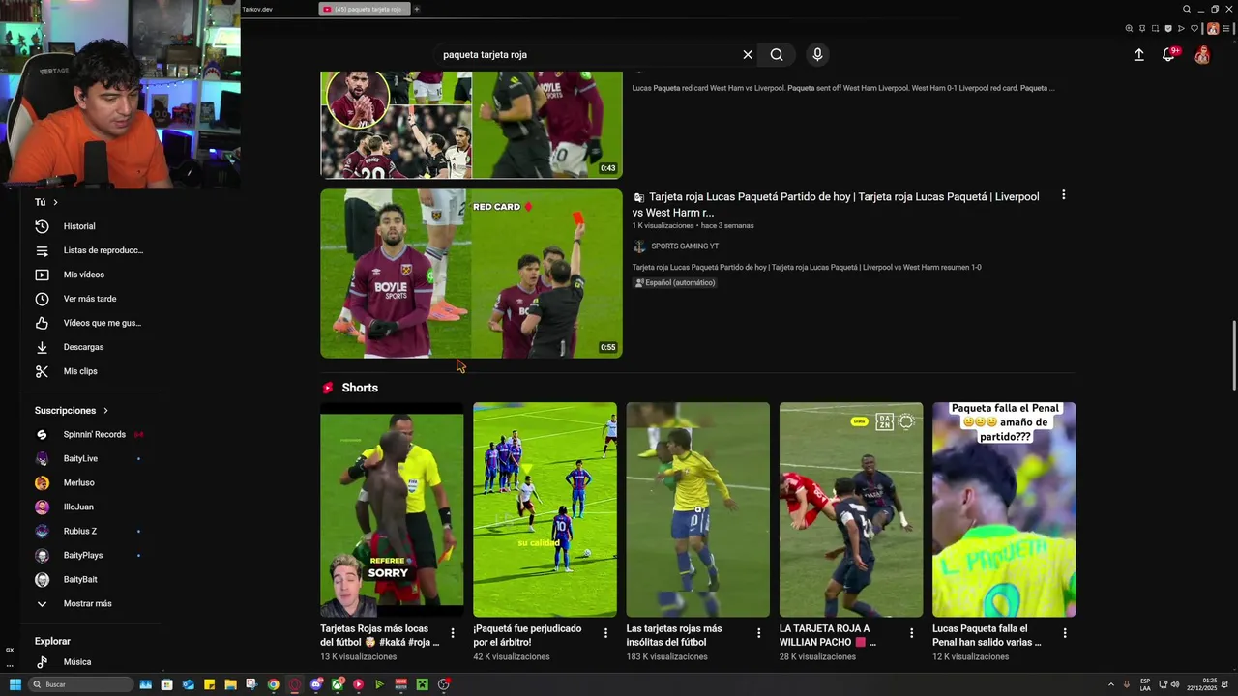Open the browser's easy-setup menu icon
1238x696 pixels.
point(1225,28)
